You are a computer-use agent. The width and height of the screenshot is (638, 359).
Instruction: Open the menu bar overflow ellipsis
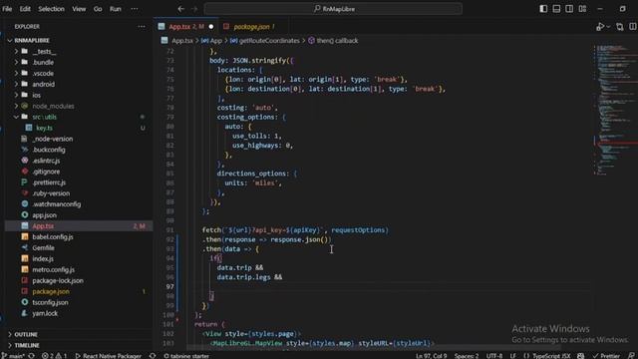coord(135,9)
